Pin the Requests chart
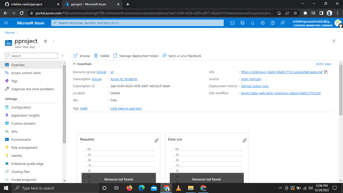Image resolution: width=343 pixels, height=193 pixels. coord(156,141)
